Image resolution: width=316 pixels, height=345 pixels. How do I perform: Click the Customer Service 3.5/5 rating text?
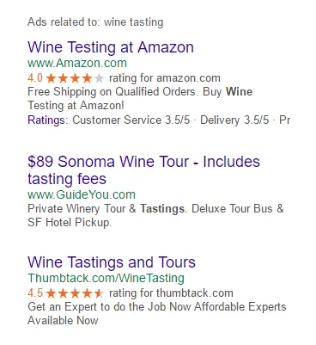(131, 120)
